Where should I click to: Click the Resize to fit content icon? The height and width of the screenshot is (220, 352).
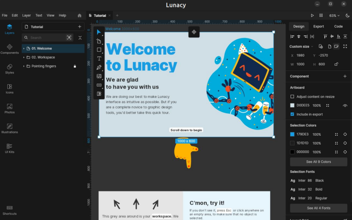(x=345, y=46)
